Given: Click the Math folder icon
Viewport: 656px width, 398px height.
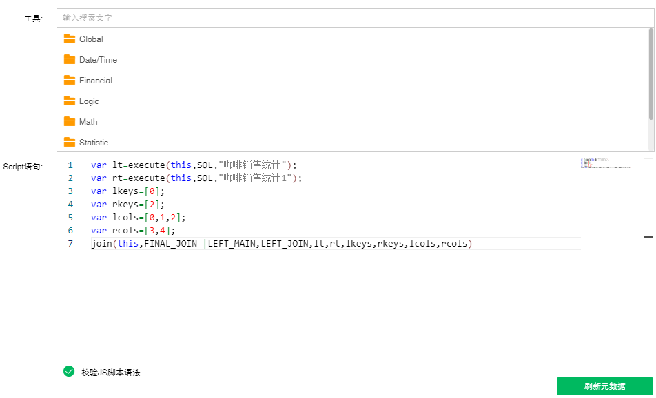Looking at the screenshot, I should [71, 122].
